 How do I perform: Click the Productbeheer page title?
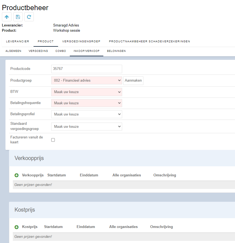(x=25, y=8)
